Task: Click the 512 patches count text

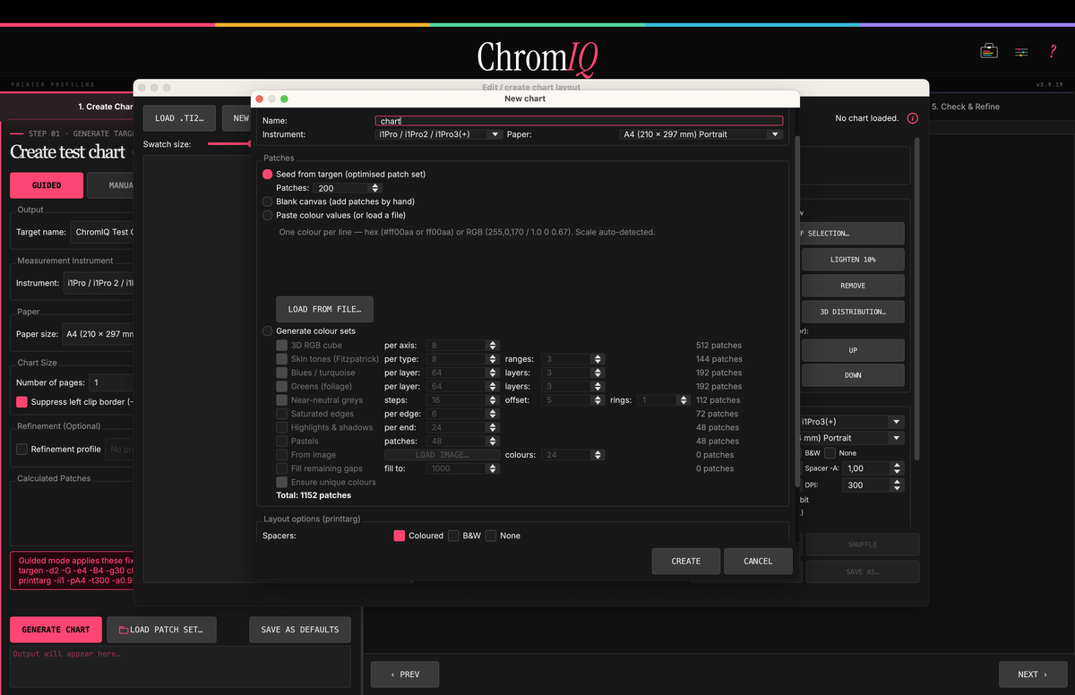Action: [x=718, y=346]
